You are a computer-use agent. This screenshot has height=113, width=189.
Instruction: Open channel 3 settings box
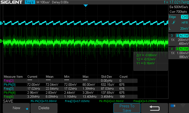tap(179, 40)
